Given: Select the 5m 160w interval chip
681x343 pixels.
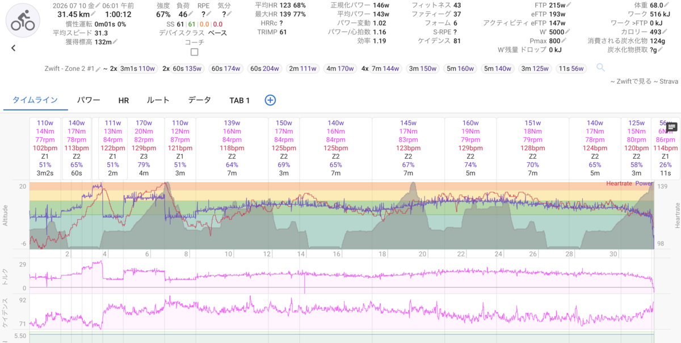Looking at the screenshot, I should [460, 69].
